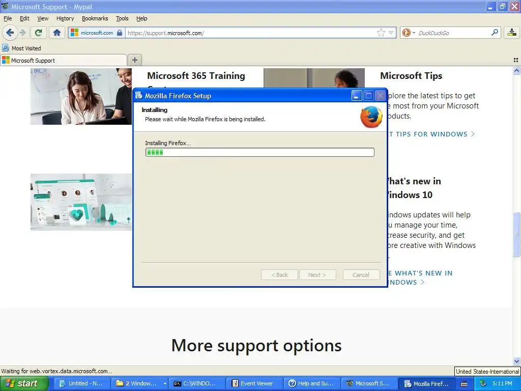521x391 pixels.
Task: Open the File menu
Action: pyautogui.click(x=8, y=18)
